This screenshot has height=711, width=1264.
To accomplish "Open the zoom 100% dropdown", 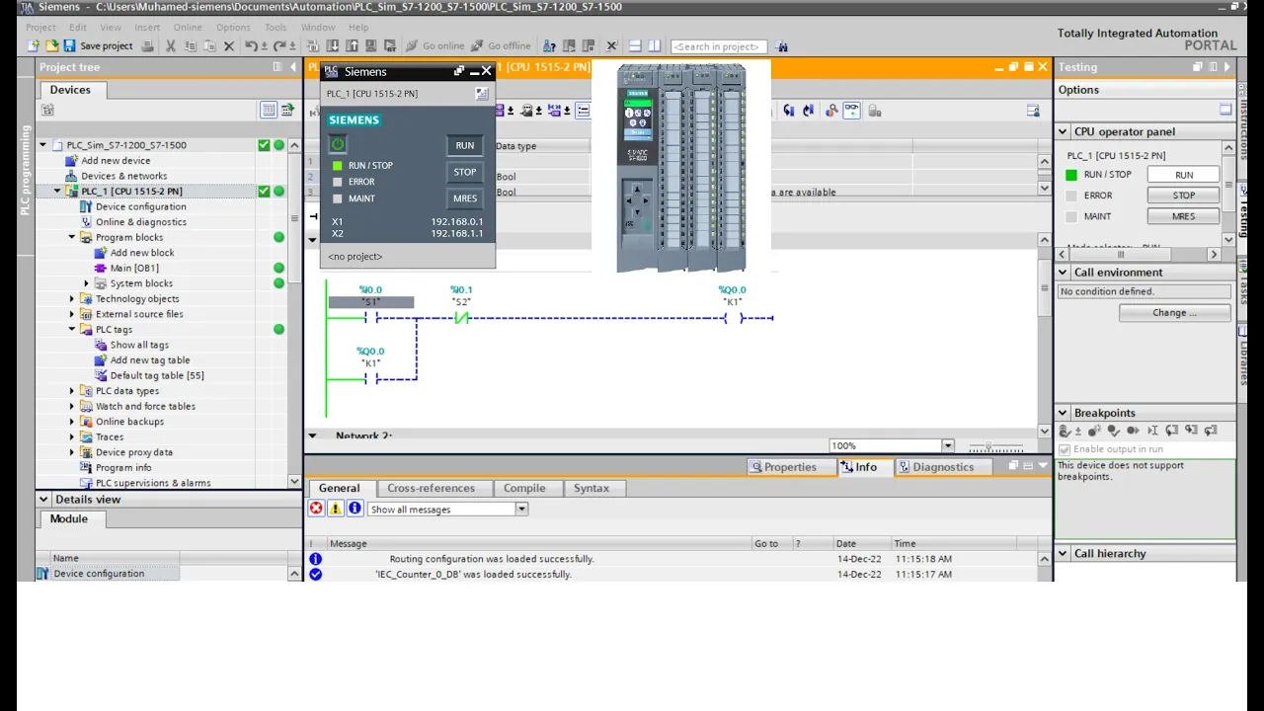I will (948, 446).
